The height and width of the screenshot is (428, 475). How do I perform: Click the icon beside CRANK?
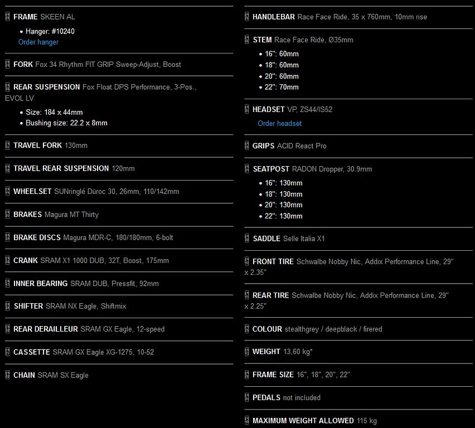point(8,260)
